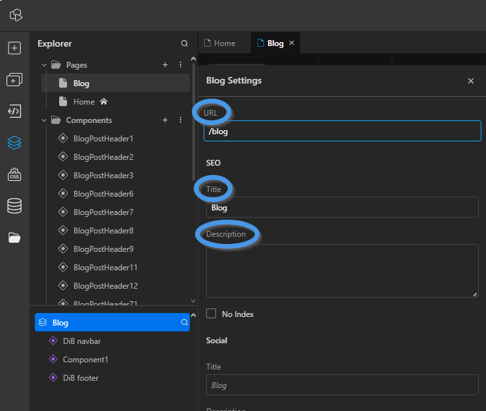The image size is (486, 411).
Task: Click diamond icon next to BlogPostHeader1
Action: coord(63,138)
